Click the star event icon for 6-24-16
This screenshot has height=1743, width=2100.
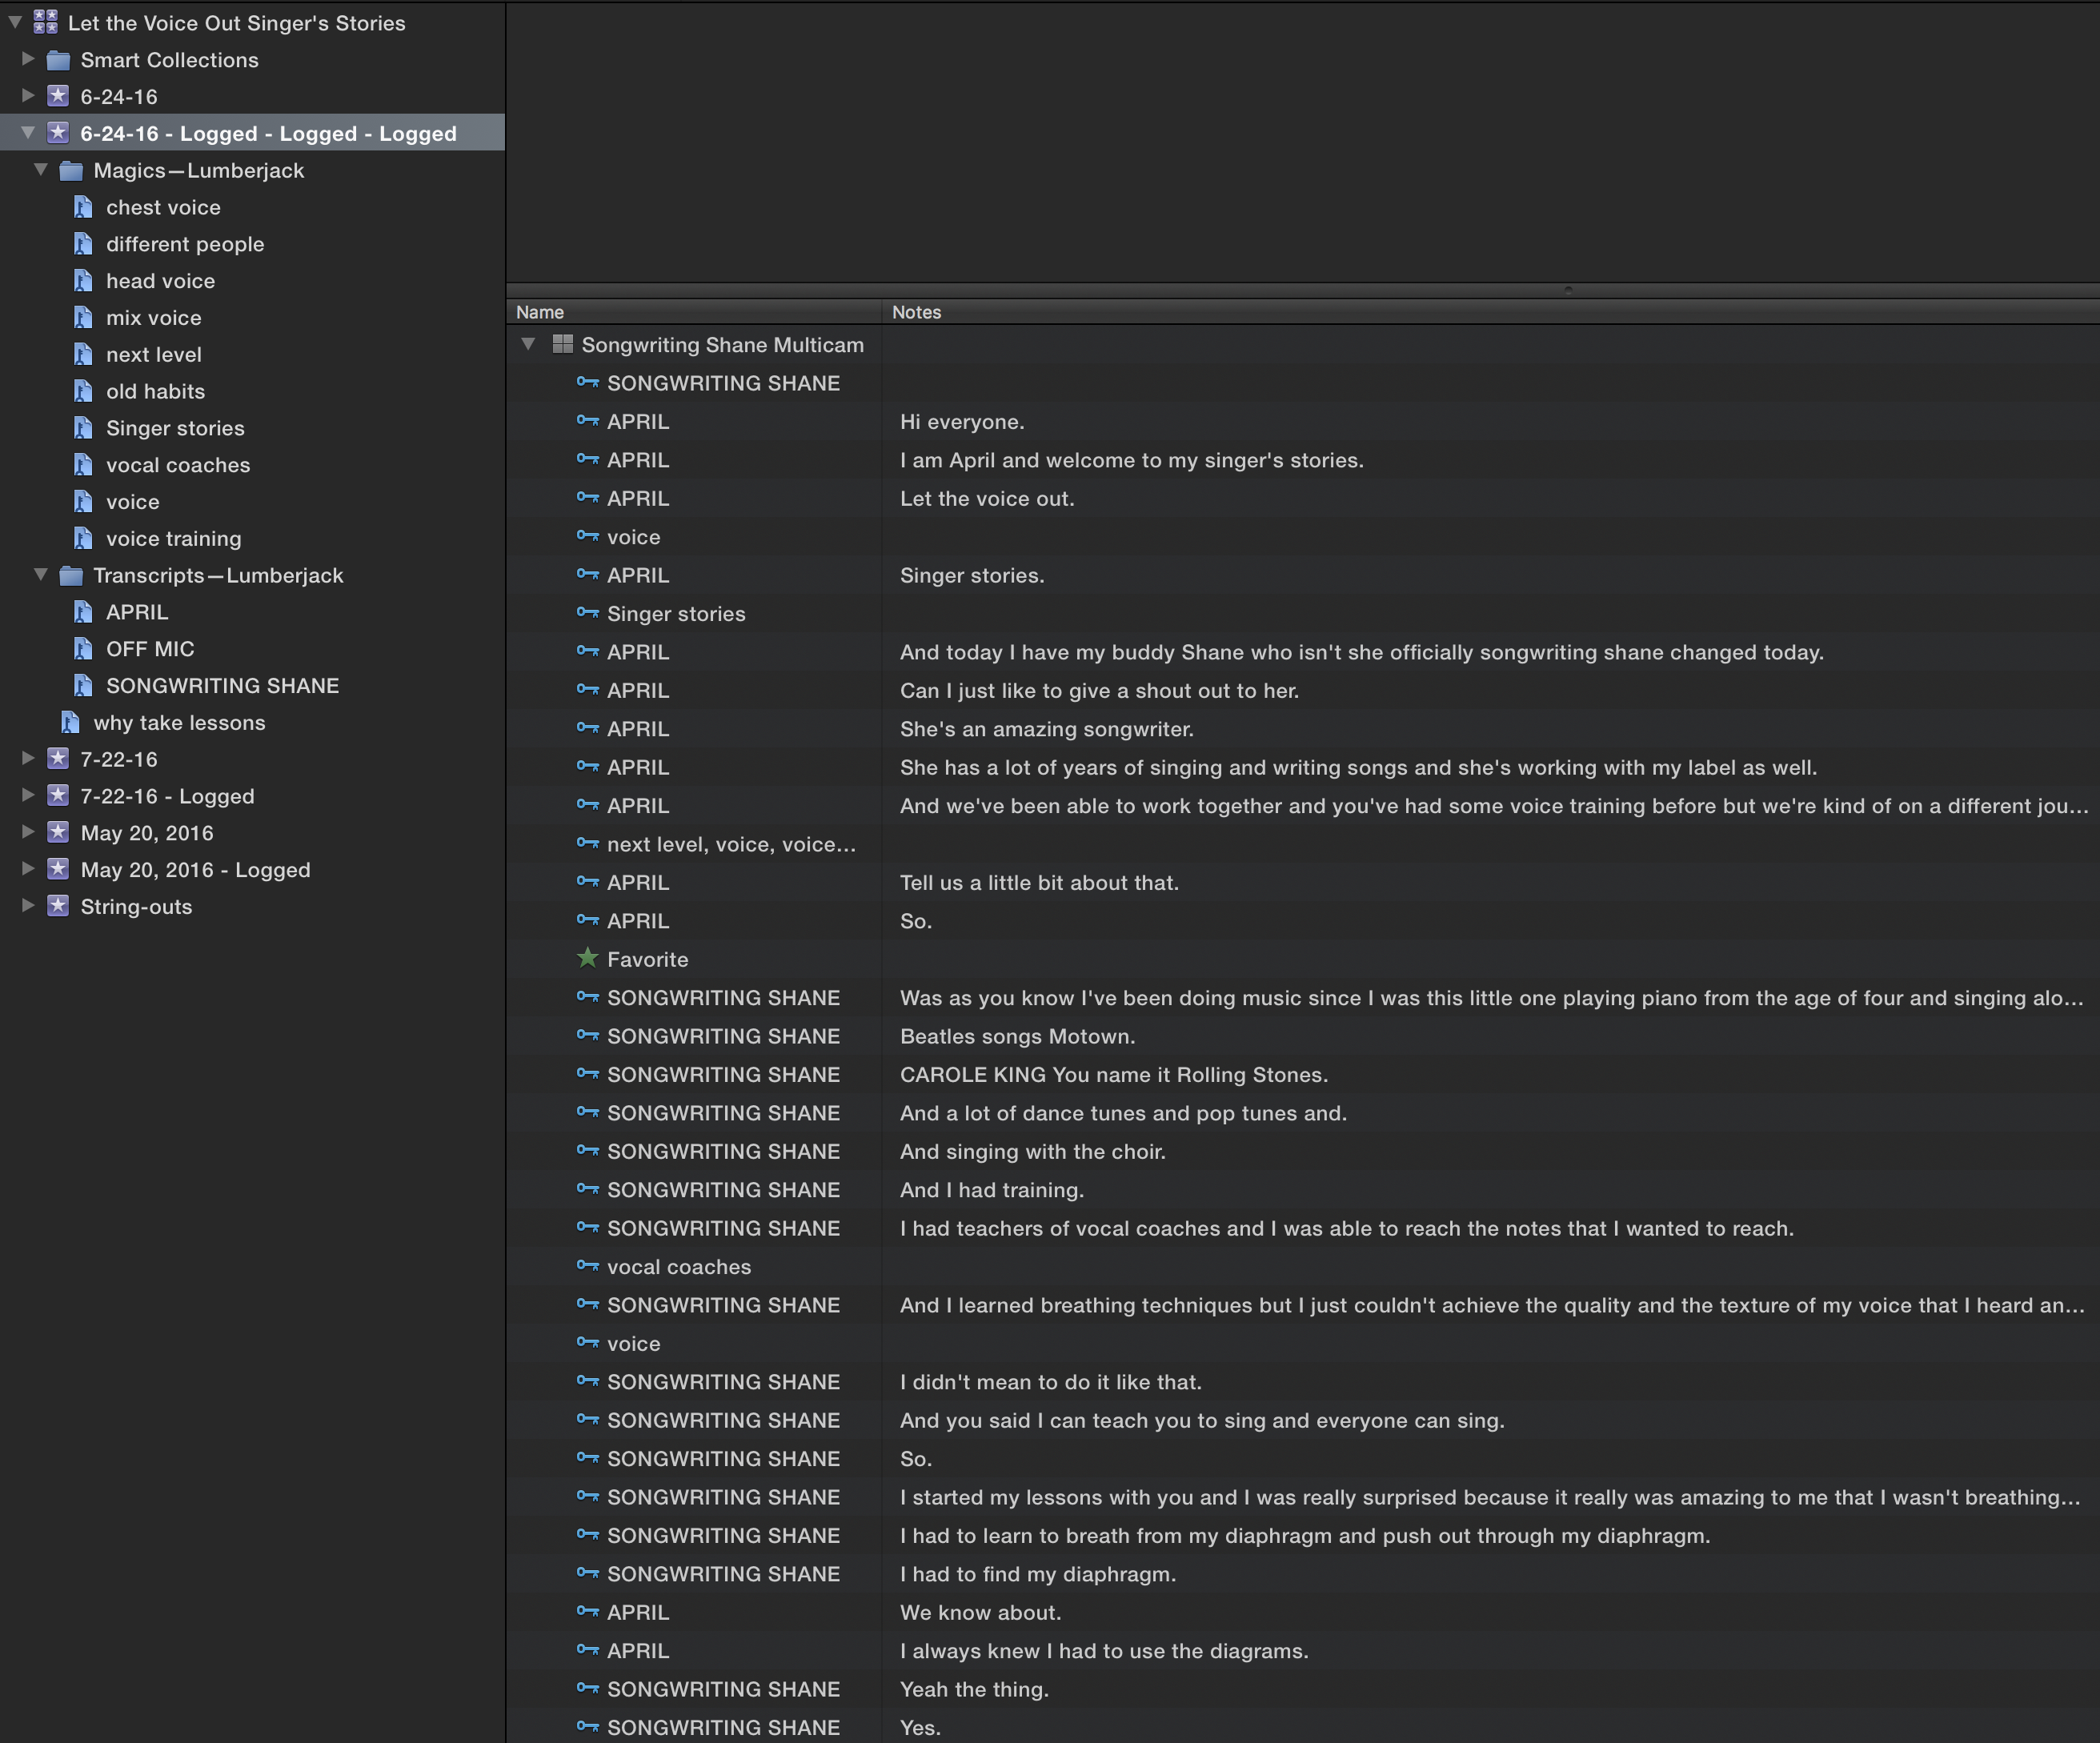click(58, 96)
